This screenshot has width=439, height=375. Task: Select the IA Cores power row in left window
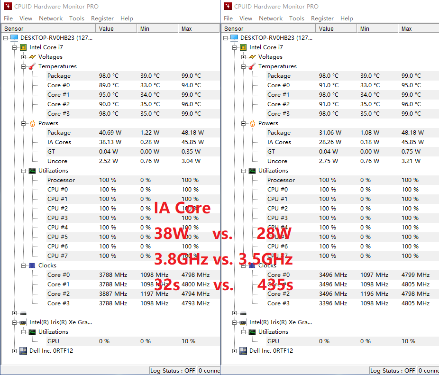[x=133, y=142]
